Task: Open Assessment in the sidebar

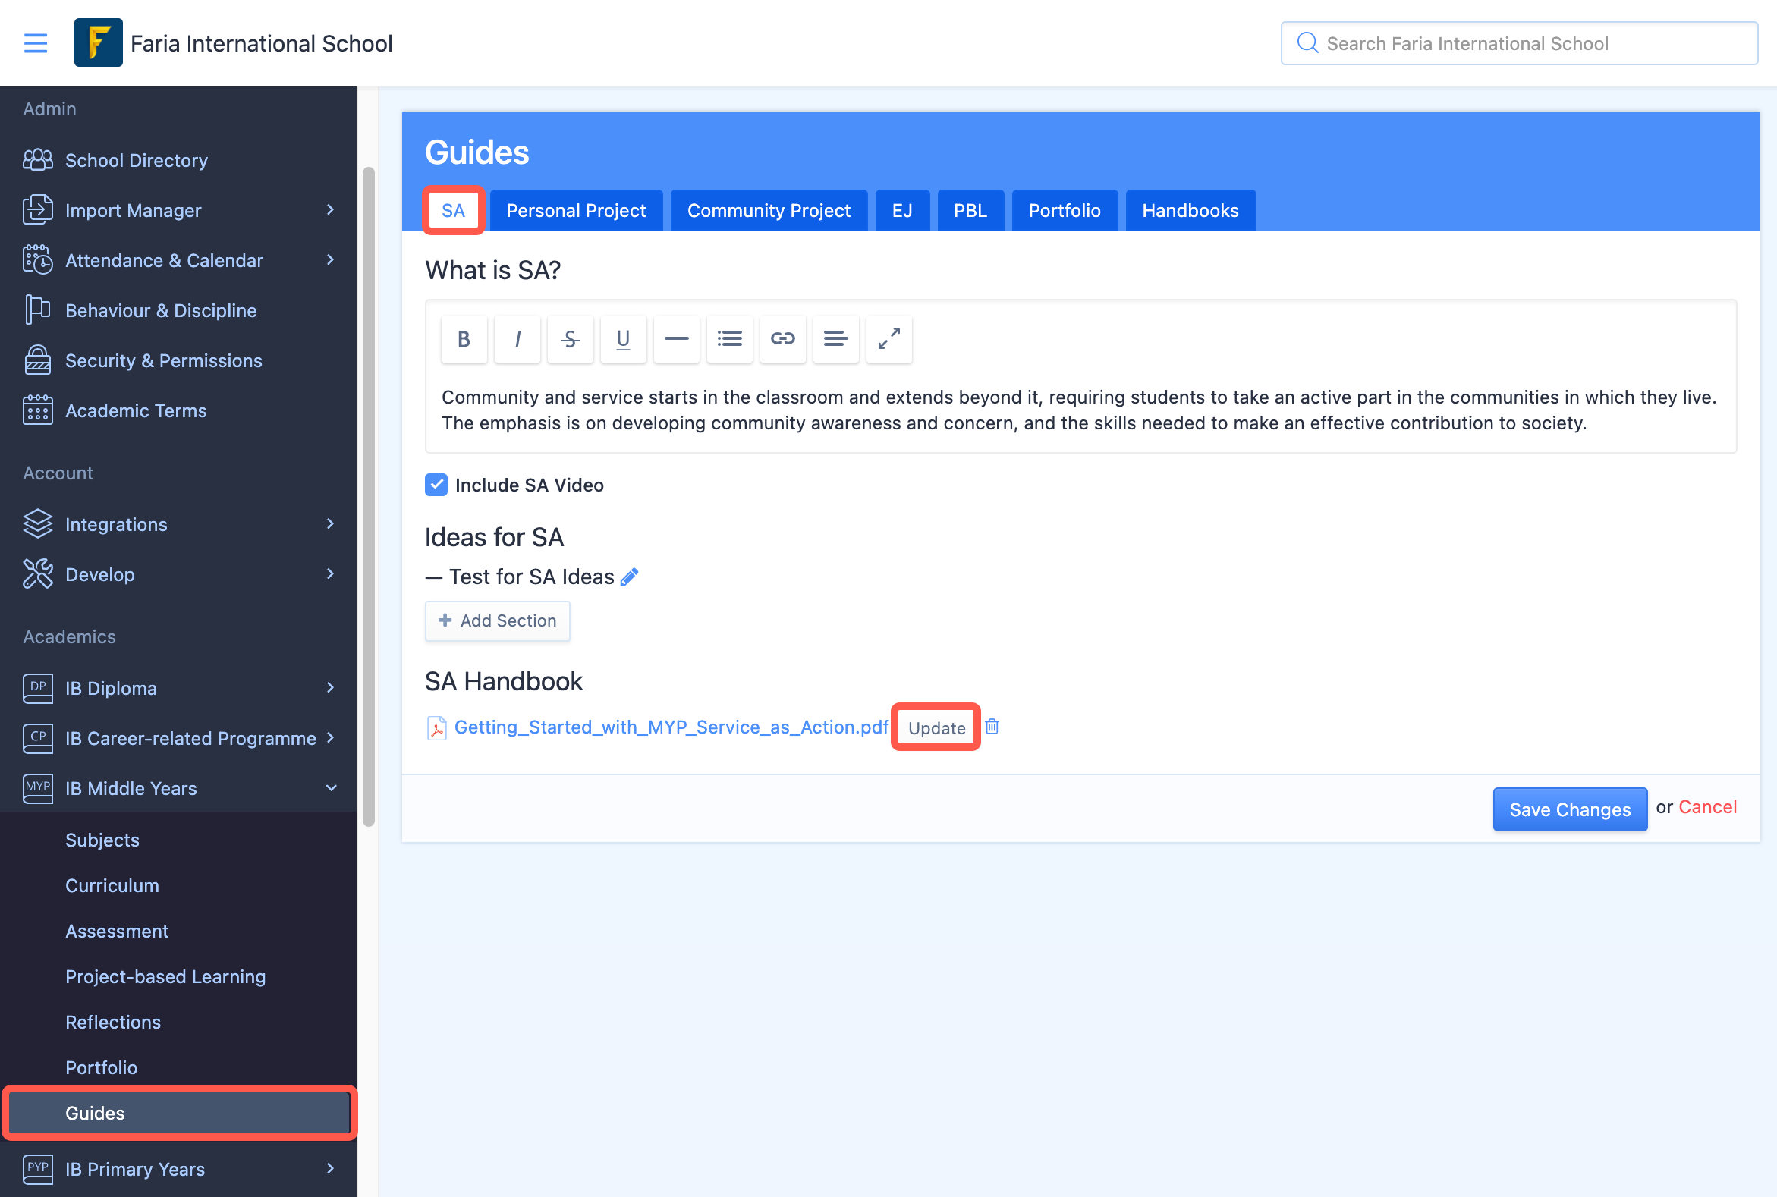Action: [x=117, y=932]
